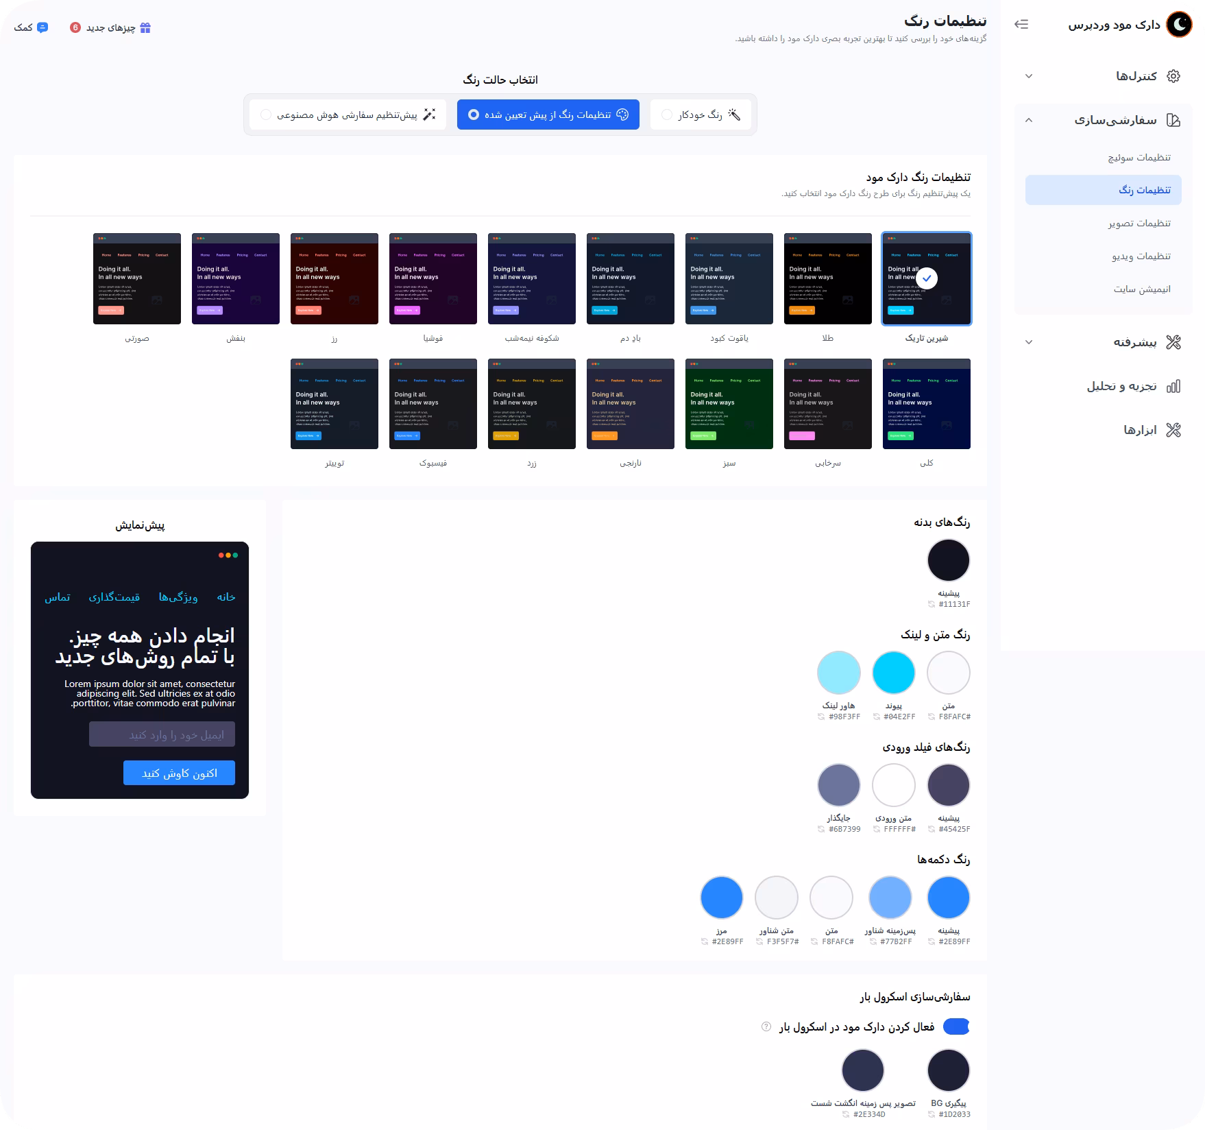Click اکنون کاوش کنید preview button
The image size is (1205, 1130).
pos(179,773)
